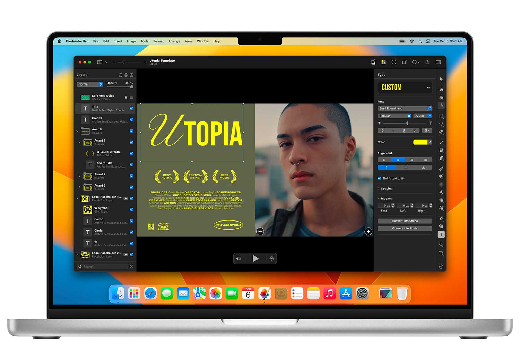Center-align the text horizontally
Screen dimensions: 520x342
click(398, 160)
